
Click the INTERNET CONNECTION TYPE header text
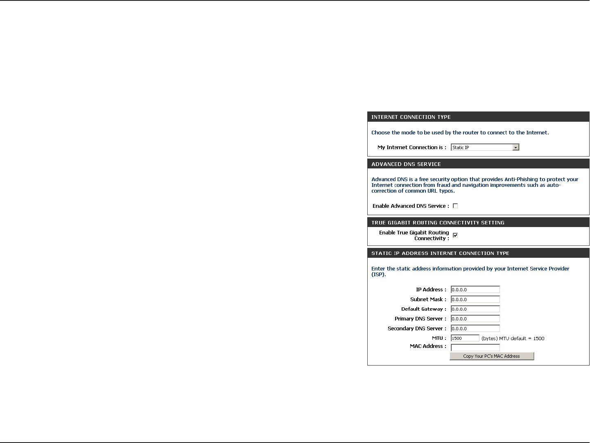411,117
